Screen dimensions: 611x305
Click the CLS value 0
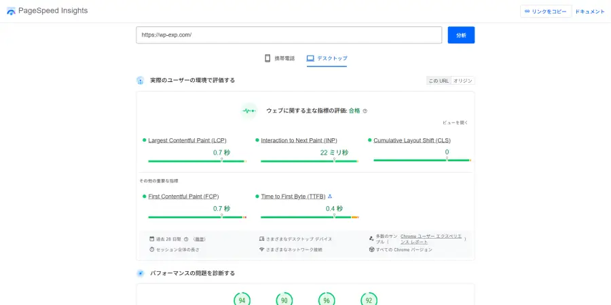point(447,152)
